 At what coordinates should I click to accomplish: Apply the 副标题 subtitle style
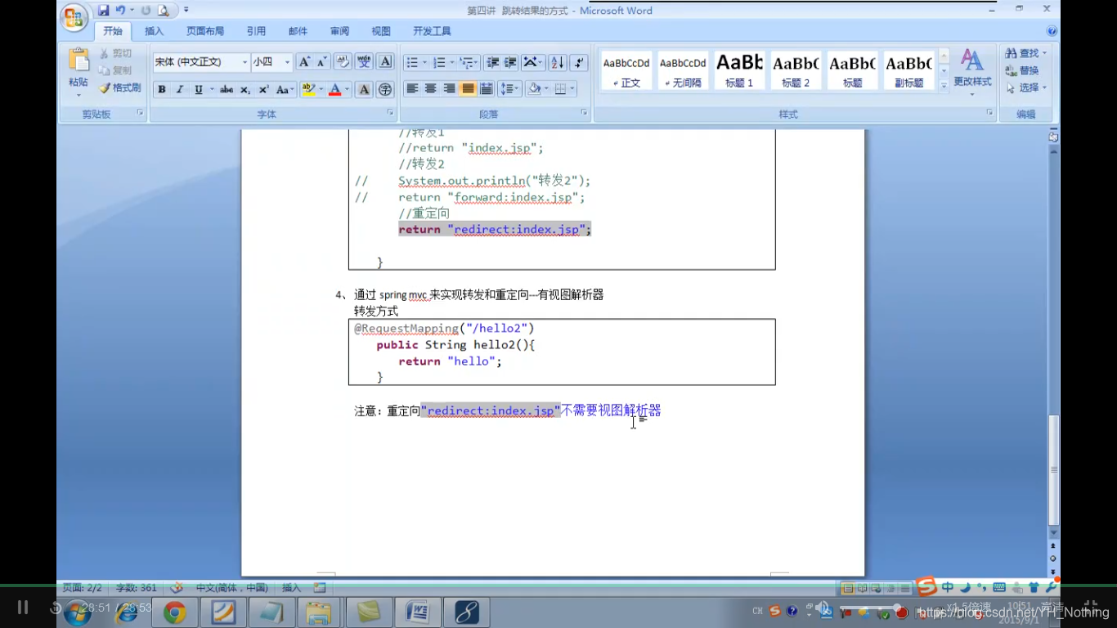(908, 70)
